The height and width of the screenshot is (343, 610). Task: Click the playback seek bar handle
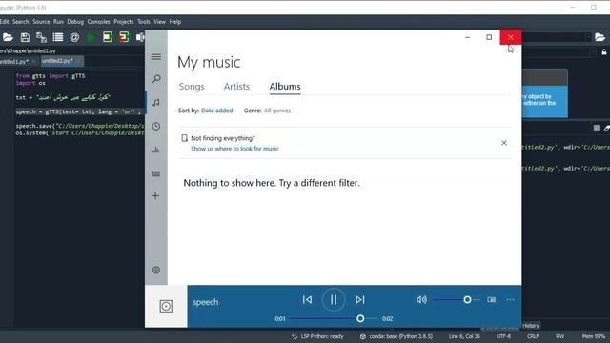click(x=360, y=318)
